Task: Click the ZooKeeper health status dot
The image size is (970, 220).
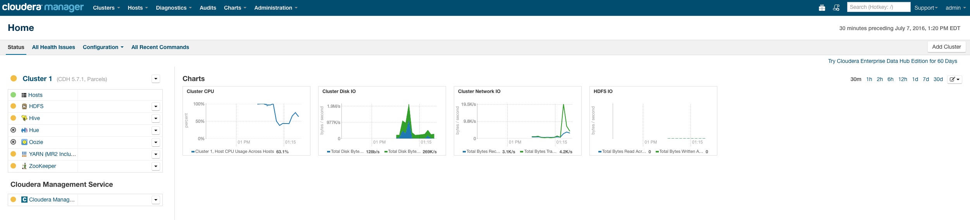Action: [13, 166]
